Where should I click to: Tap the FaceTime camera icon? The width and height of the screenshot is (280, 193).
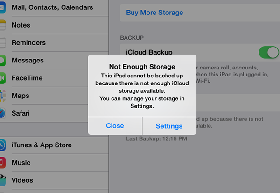pos(2,78)
